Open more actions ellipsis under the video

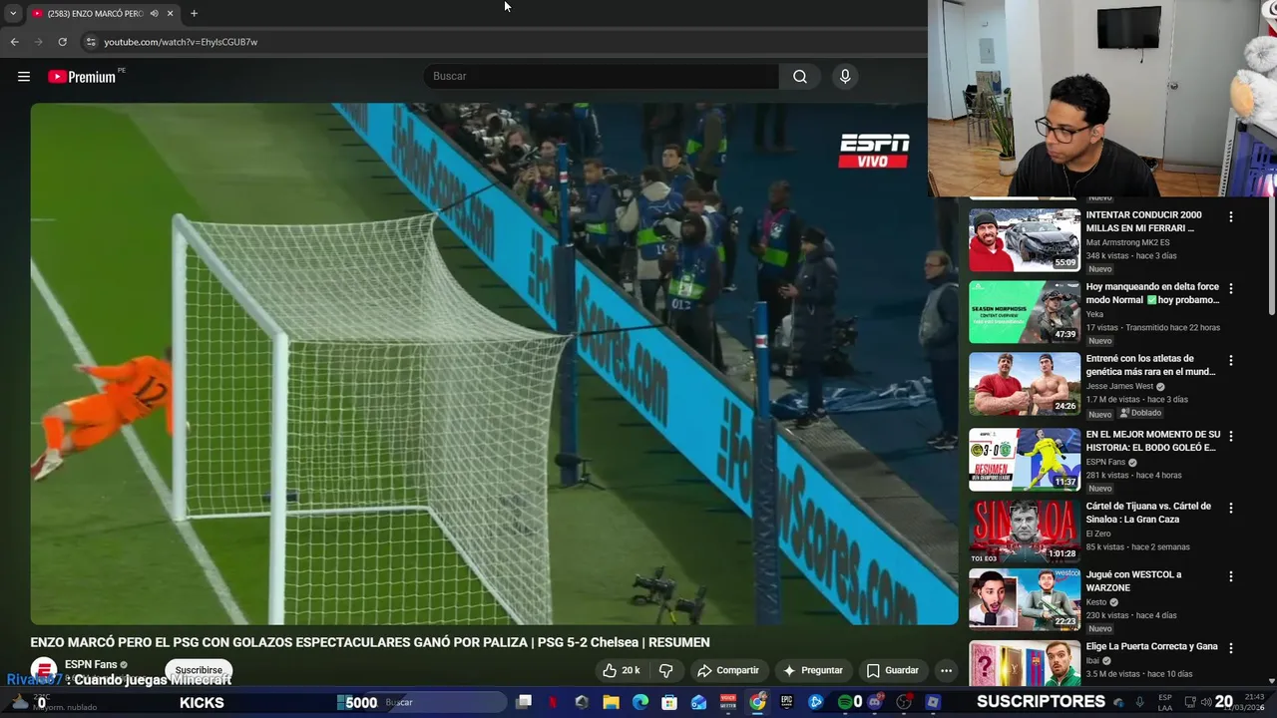tap(946, 670)
